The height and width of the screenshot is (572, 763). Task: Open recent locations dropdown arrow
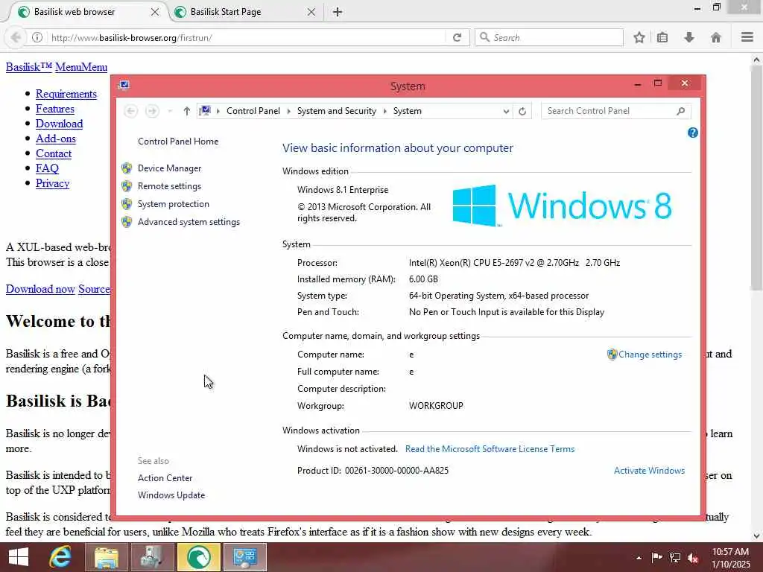[x=170, y=111]
